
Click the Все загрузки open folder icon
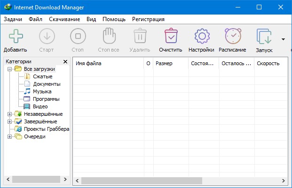[x=18, y=68]
